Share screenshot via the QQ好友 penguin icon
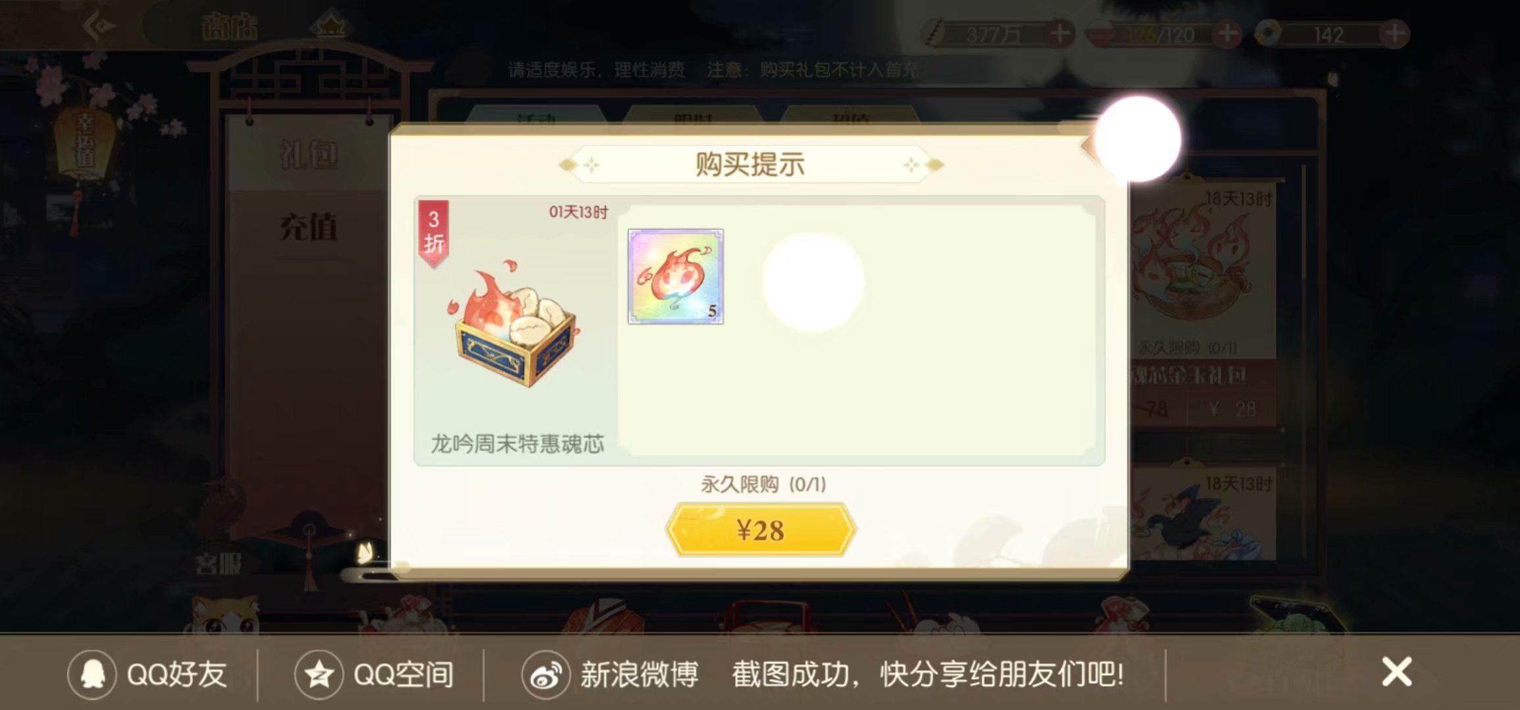The height and width of the screenshot is (710, 1520). coord(92,674)
